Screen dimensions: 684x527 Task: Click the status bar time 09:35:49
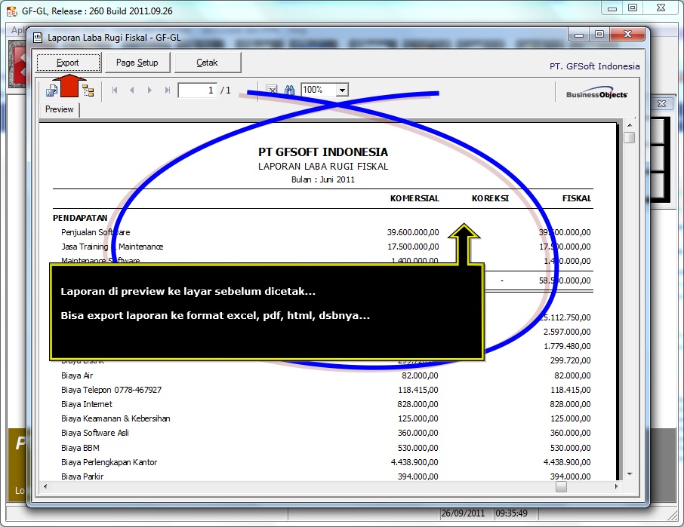pyautogui.click(x=511, y=513)
